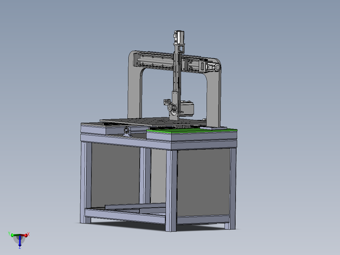This screenshot has height=255, width=340.
Task: Select the right dark gray side panel
Action: click(204, 183)
